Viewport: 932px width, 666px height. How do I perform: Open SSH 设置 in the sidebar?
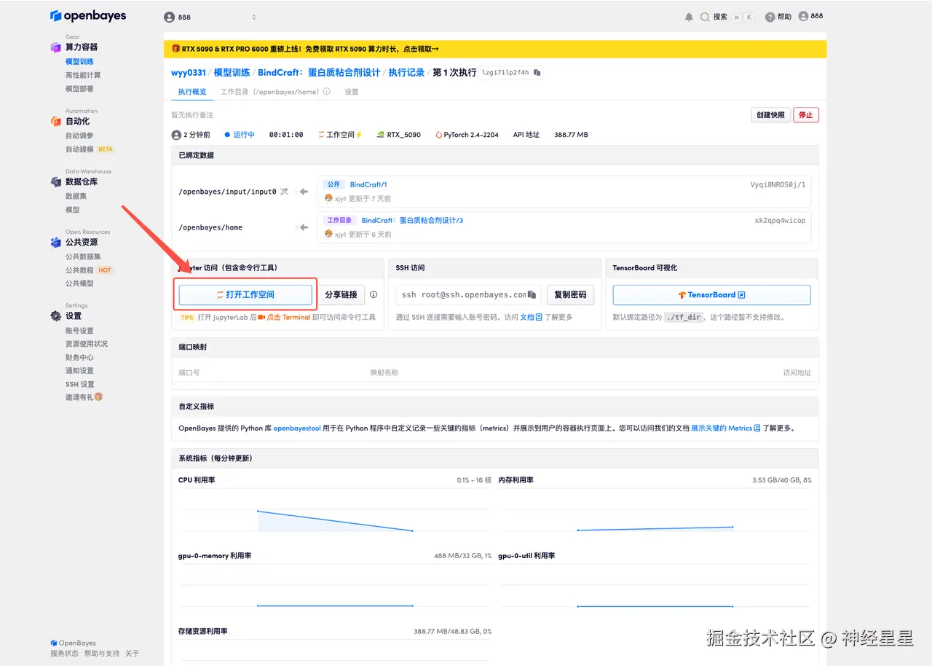coord(79,385)
